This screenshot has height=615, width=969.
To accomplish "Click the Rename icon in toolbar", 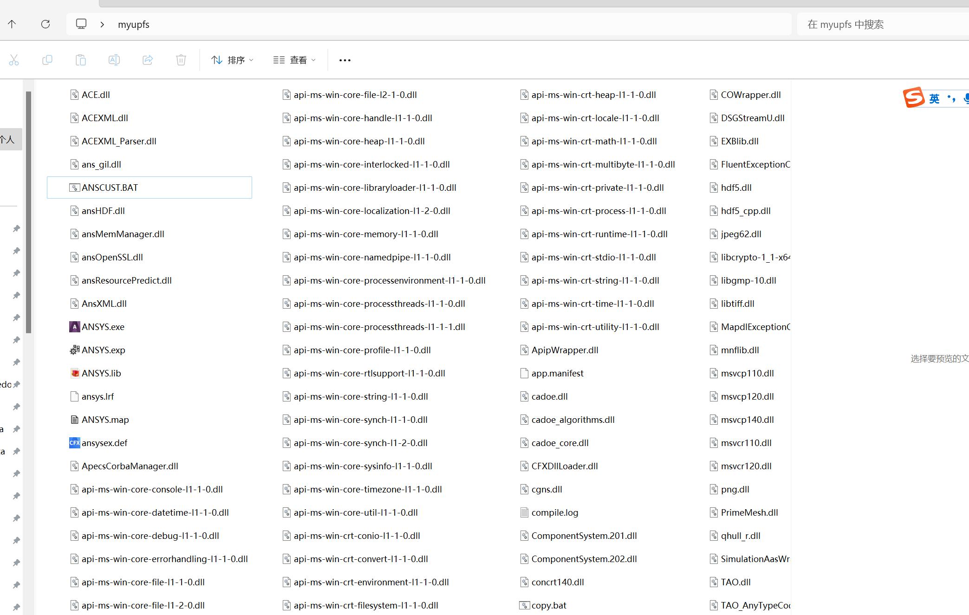I will click(114, 60).
